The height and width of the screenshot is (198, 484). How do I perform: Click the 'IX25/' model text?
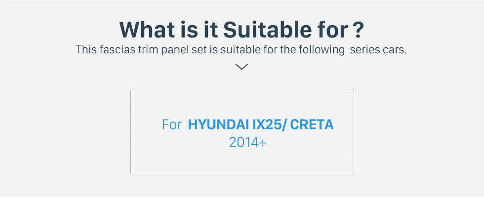point(270,125)
